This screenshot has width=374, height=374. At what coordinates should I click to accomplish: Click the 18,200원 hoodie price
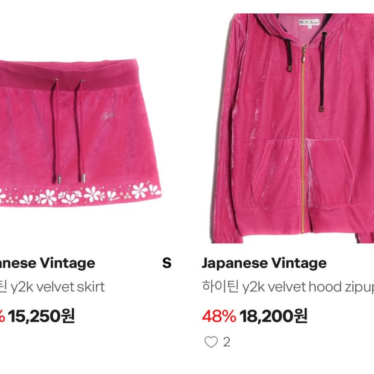tap(273, 315)
